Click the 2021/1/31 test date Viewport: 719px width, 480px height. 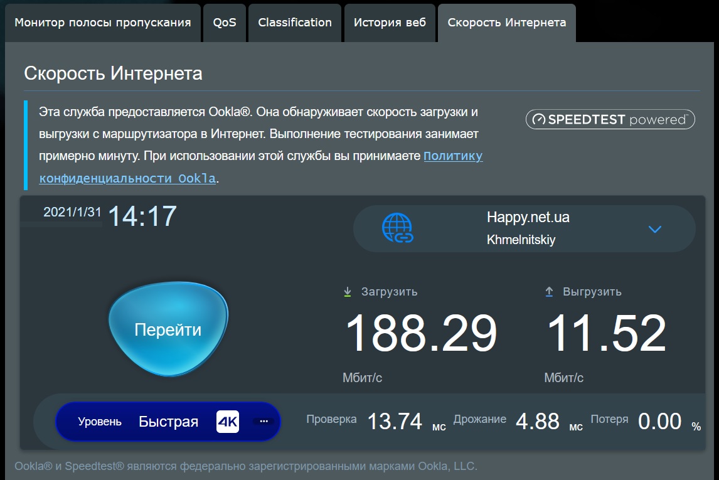click(72, 212)
